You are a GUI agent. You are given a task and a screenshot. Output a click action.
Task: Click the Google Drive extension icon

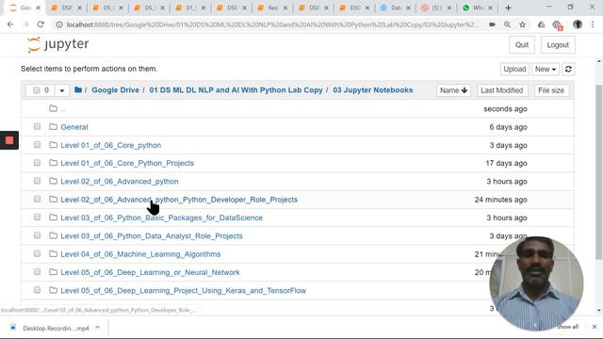click(x=541, y=24)
